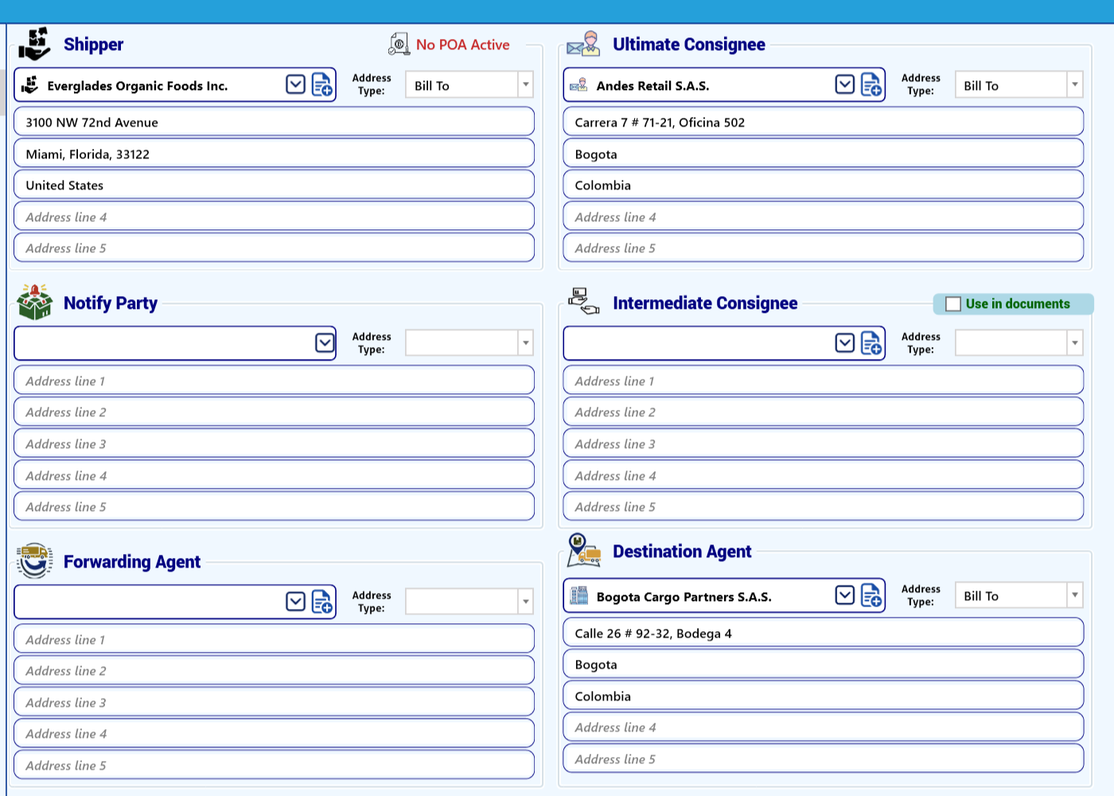The image size is (1114, 796).
Task: Open Shipper name dropdown chevron
Action: (x=295, y=84)
